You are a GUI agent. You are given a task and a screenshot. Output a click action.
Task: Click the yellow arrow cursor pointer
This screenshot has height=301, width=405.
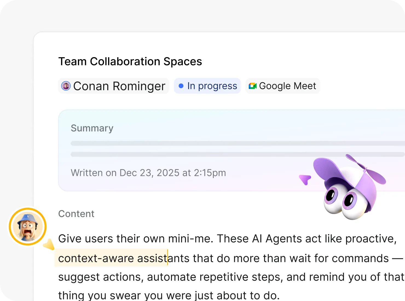click(49, 244)
